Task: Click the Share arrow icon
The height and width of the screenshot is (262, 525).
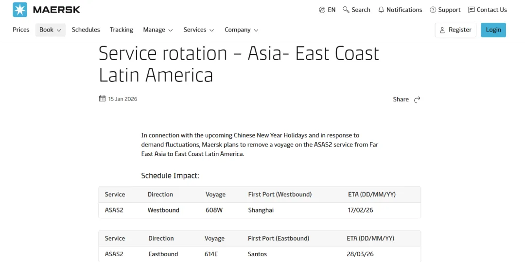Action: pyautogui.click(x=417, y=99)
